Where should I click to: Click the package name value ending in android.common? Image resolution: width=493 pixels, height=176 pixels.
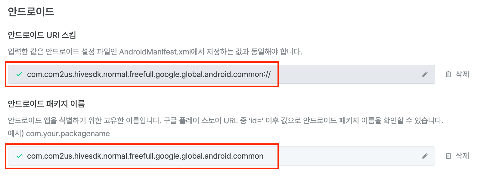[x=145, y=156]
